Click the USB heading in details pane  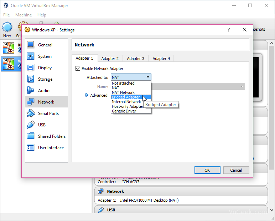pos(111,210)
